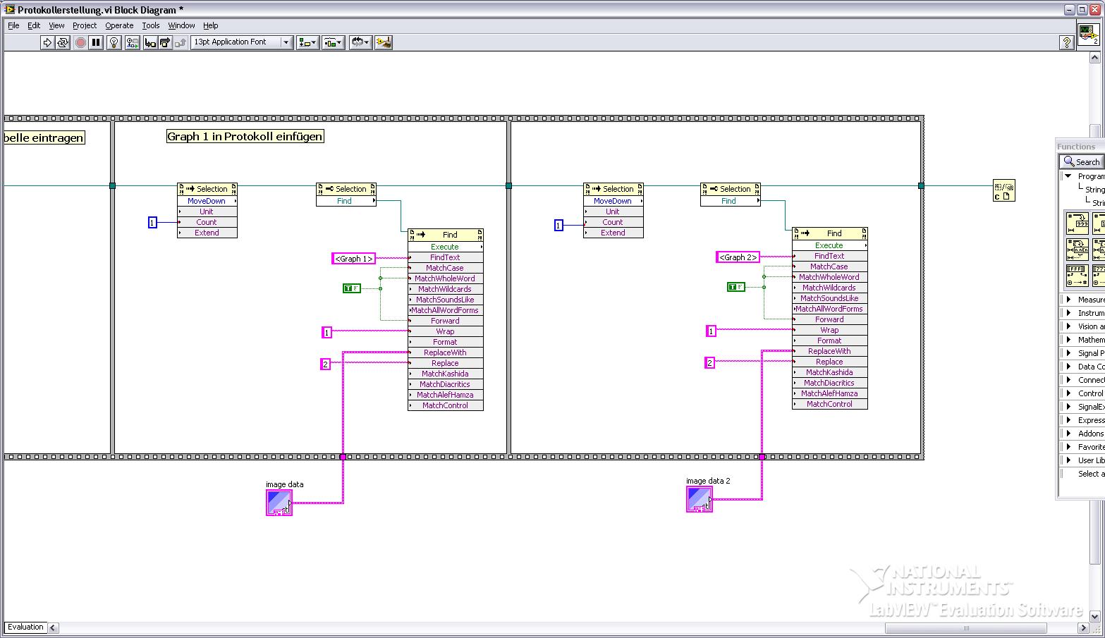
Task: Select the <Graph 1> string constant
Action: 353,259
